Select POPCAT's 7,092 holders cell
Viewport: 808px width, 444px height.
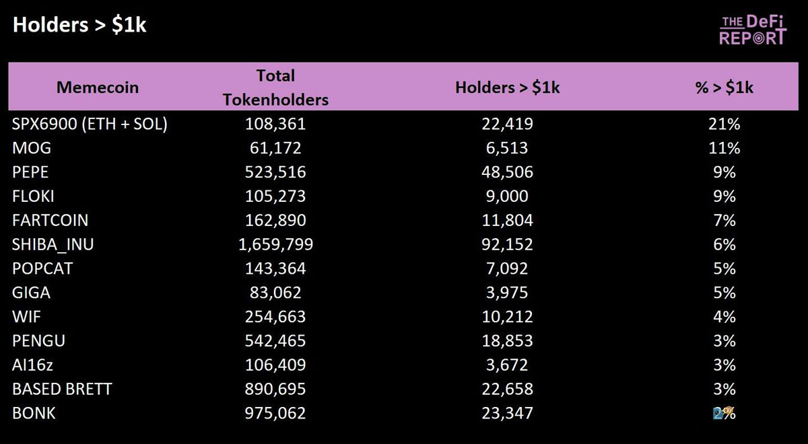(x=509, y=269)
